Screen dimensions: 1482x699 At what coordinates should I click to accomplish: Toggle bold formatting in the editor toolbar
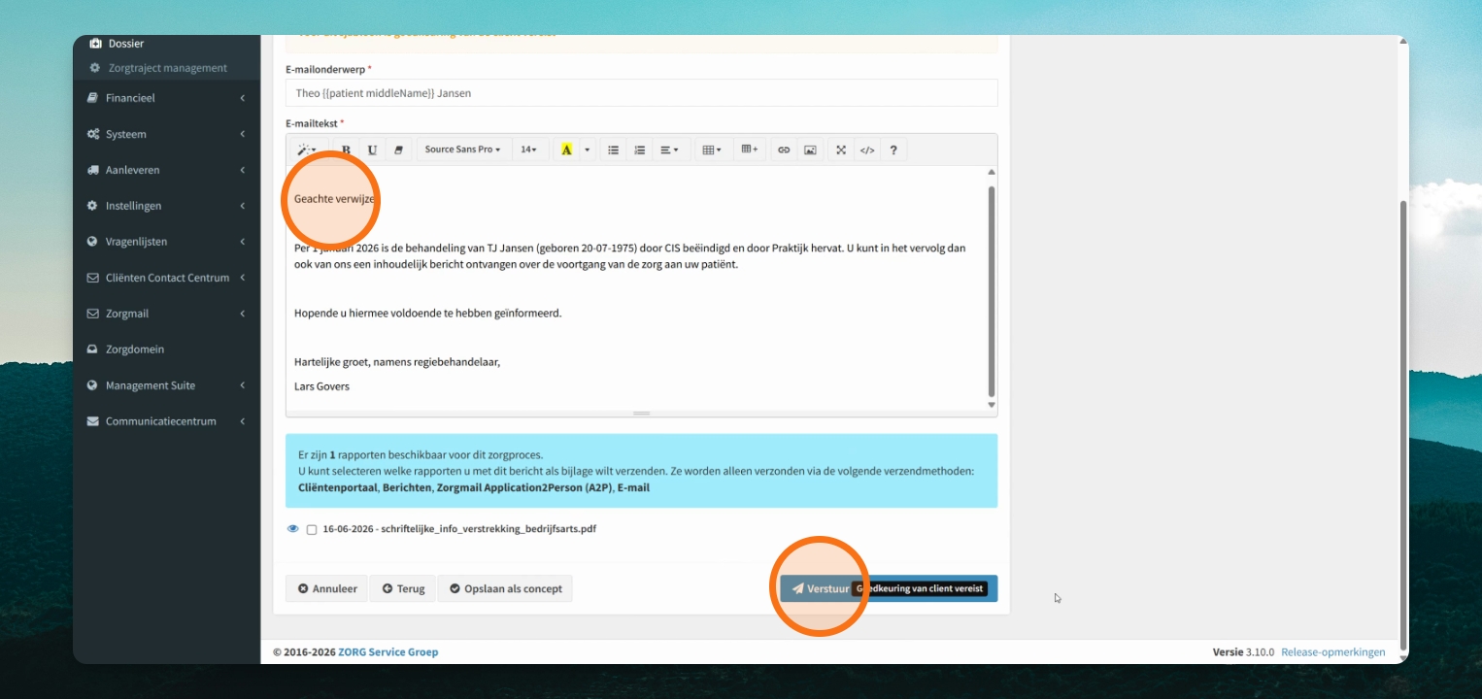[x=346, y=150]
